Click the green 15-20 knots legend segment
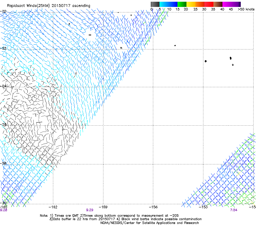Image resolution: width=256 pixels, height=225 pixels. [x=182, y=4]
